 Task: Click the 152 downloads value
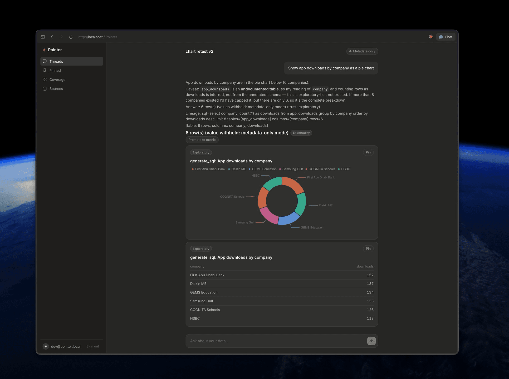point(370,275)
